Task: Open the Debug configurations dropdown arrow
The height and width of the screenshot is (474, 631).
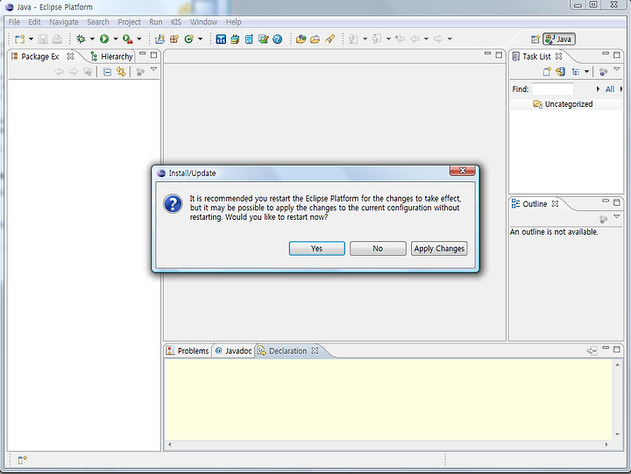Action: (x=92, y=39)
